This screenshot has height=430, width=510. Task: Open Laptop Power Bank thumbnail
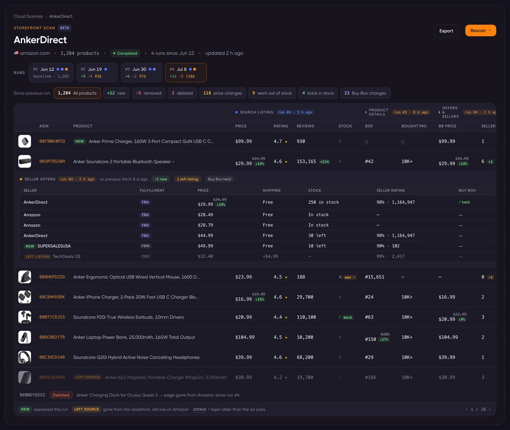click(25, 337)
